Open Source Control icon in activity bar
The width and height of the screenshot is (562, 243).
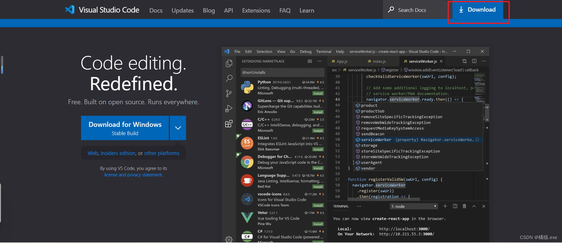[x=229, y=93]
